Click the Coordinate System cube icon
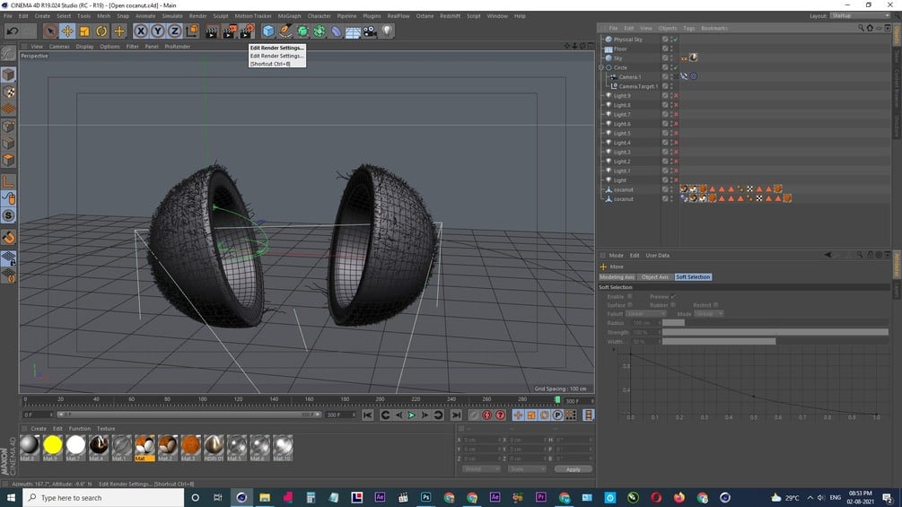The width and height of the screenshot is (902, 507). [x=192, y=31]
